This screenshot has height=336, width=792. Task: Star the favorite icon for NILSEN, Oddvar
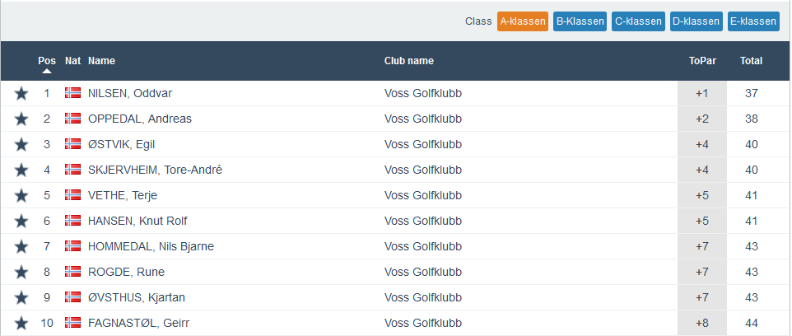click(21, 94)
